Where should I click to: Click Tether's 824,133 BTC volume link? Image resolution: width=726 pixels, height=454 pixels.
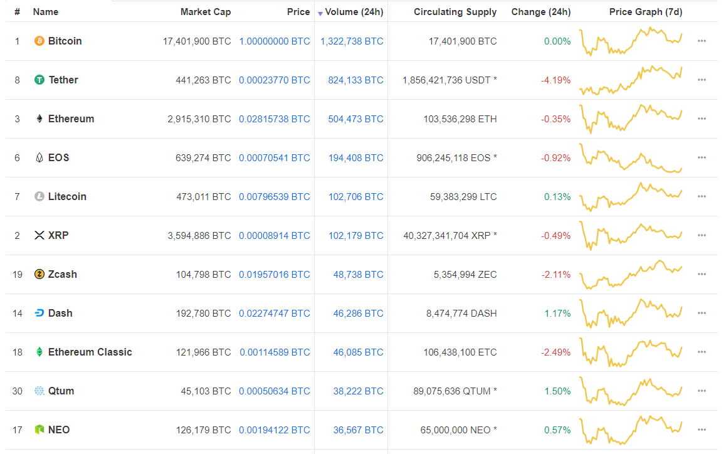(x=355, y=80)
